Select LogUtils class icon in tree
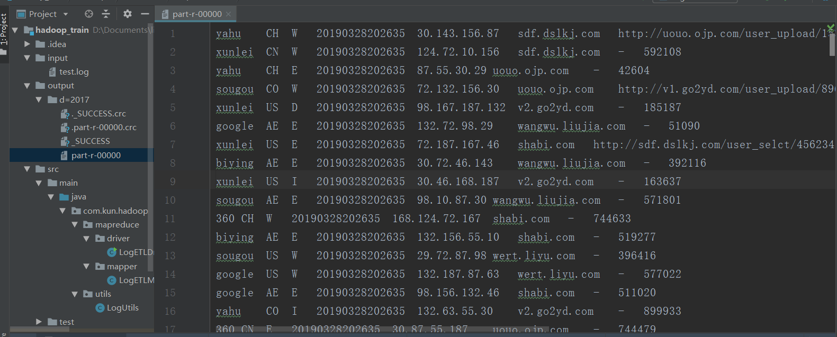The width and height of the screenshot is (837, 337). [x=100, y=308]
